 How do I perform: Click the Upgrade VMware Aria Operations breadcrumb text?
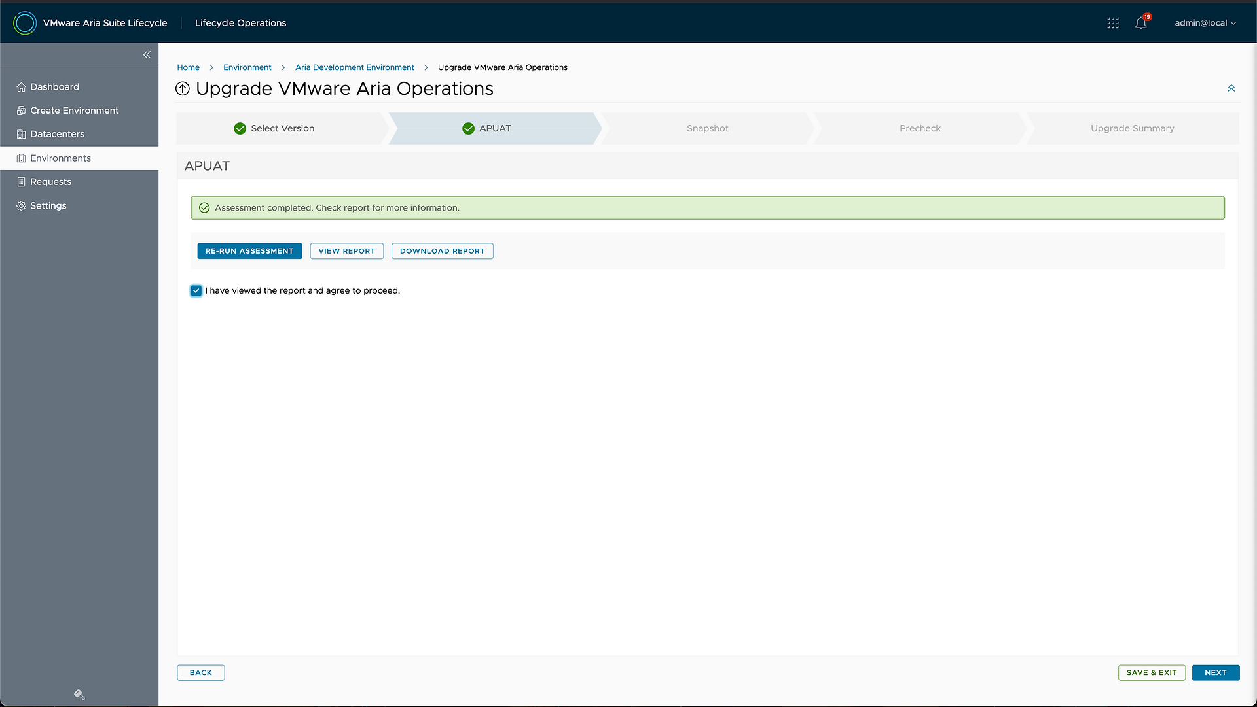click(x=503, y=67)
